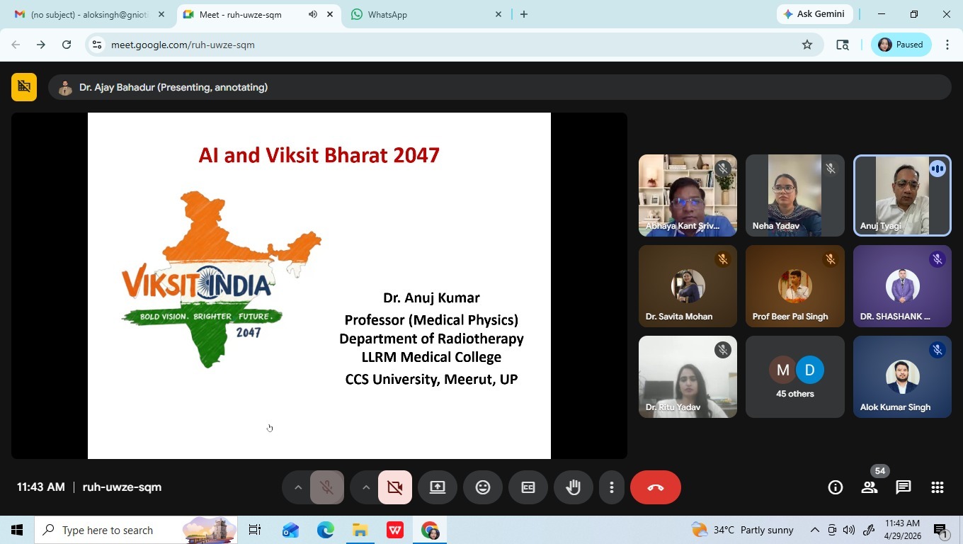Toggle closed captions

click(528, 487)
